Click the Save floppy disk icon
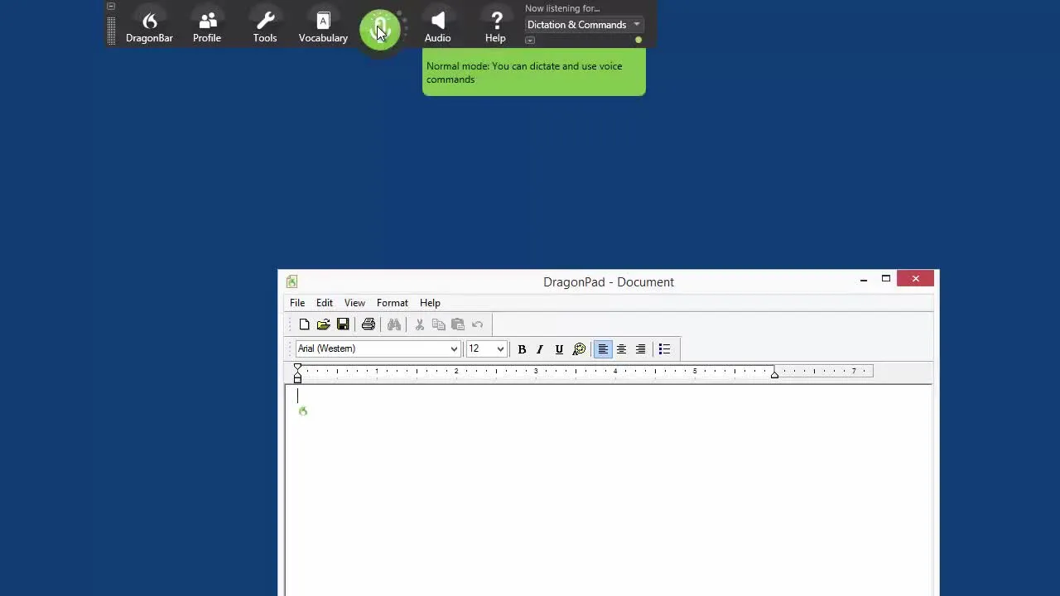 343,324
